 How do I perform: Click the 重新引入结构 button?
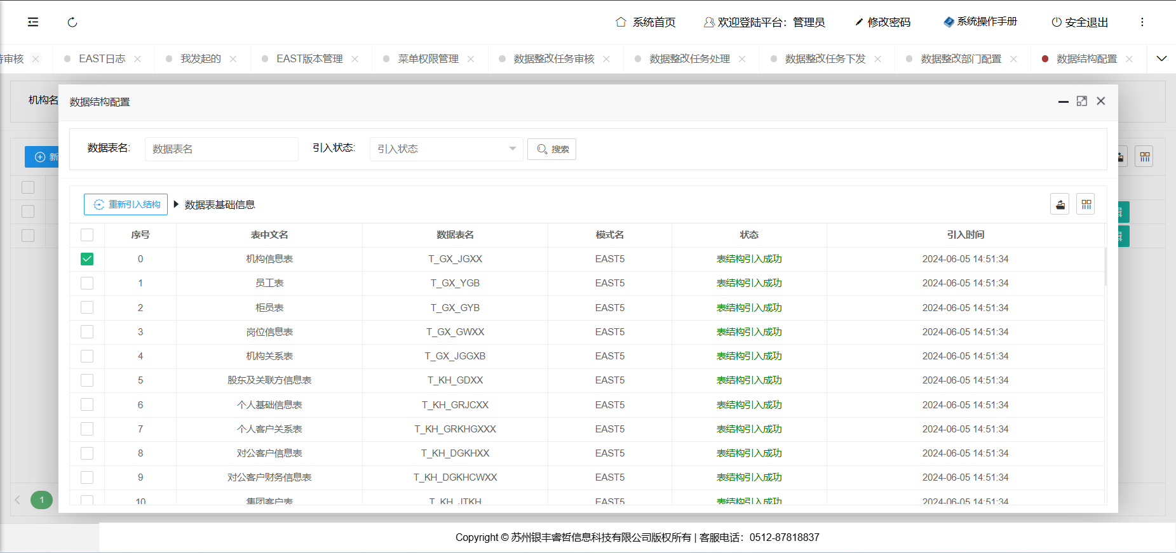coord(126,204)
